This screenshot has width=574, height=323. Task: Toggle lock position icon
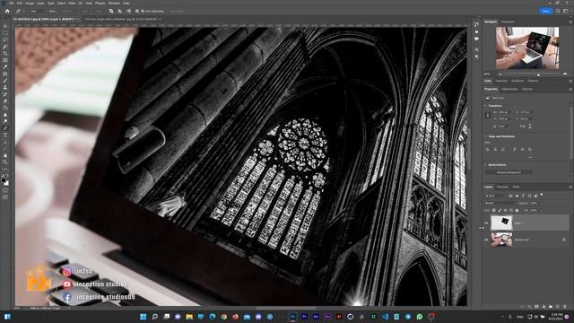(505, 210)
